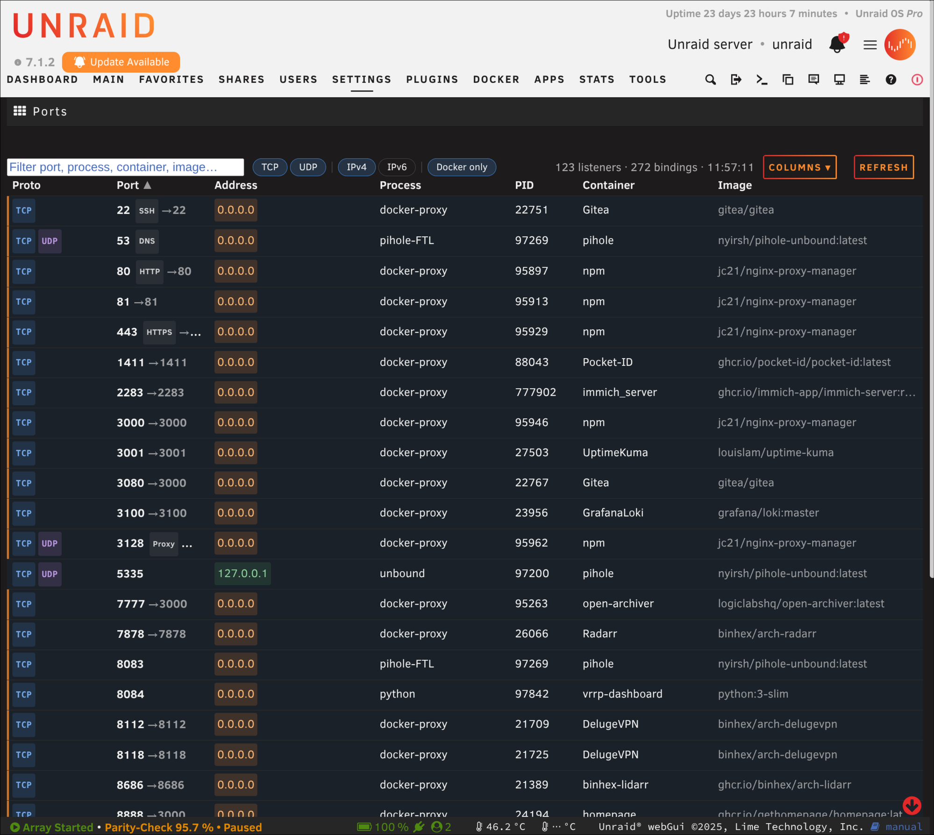Focus the filter port search field
The width and height of the screenshot is (934, 835).
coord(125,167)
